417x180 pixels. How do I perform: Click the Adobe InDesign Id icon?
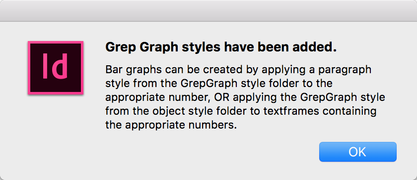tap(56, 68)
